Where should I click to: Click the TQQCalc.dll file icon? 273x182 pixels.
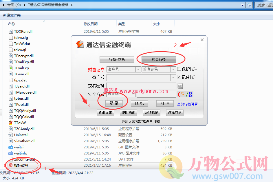tap(11, 117)
